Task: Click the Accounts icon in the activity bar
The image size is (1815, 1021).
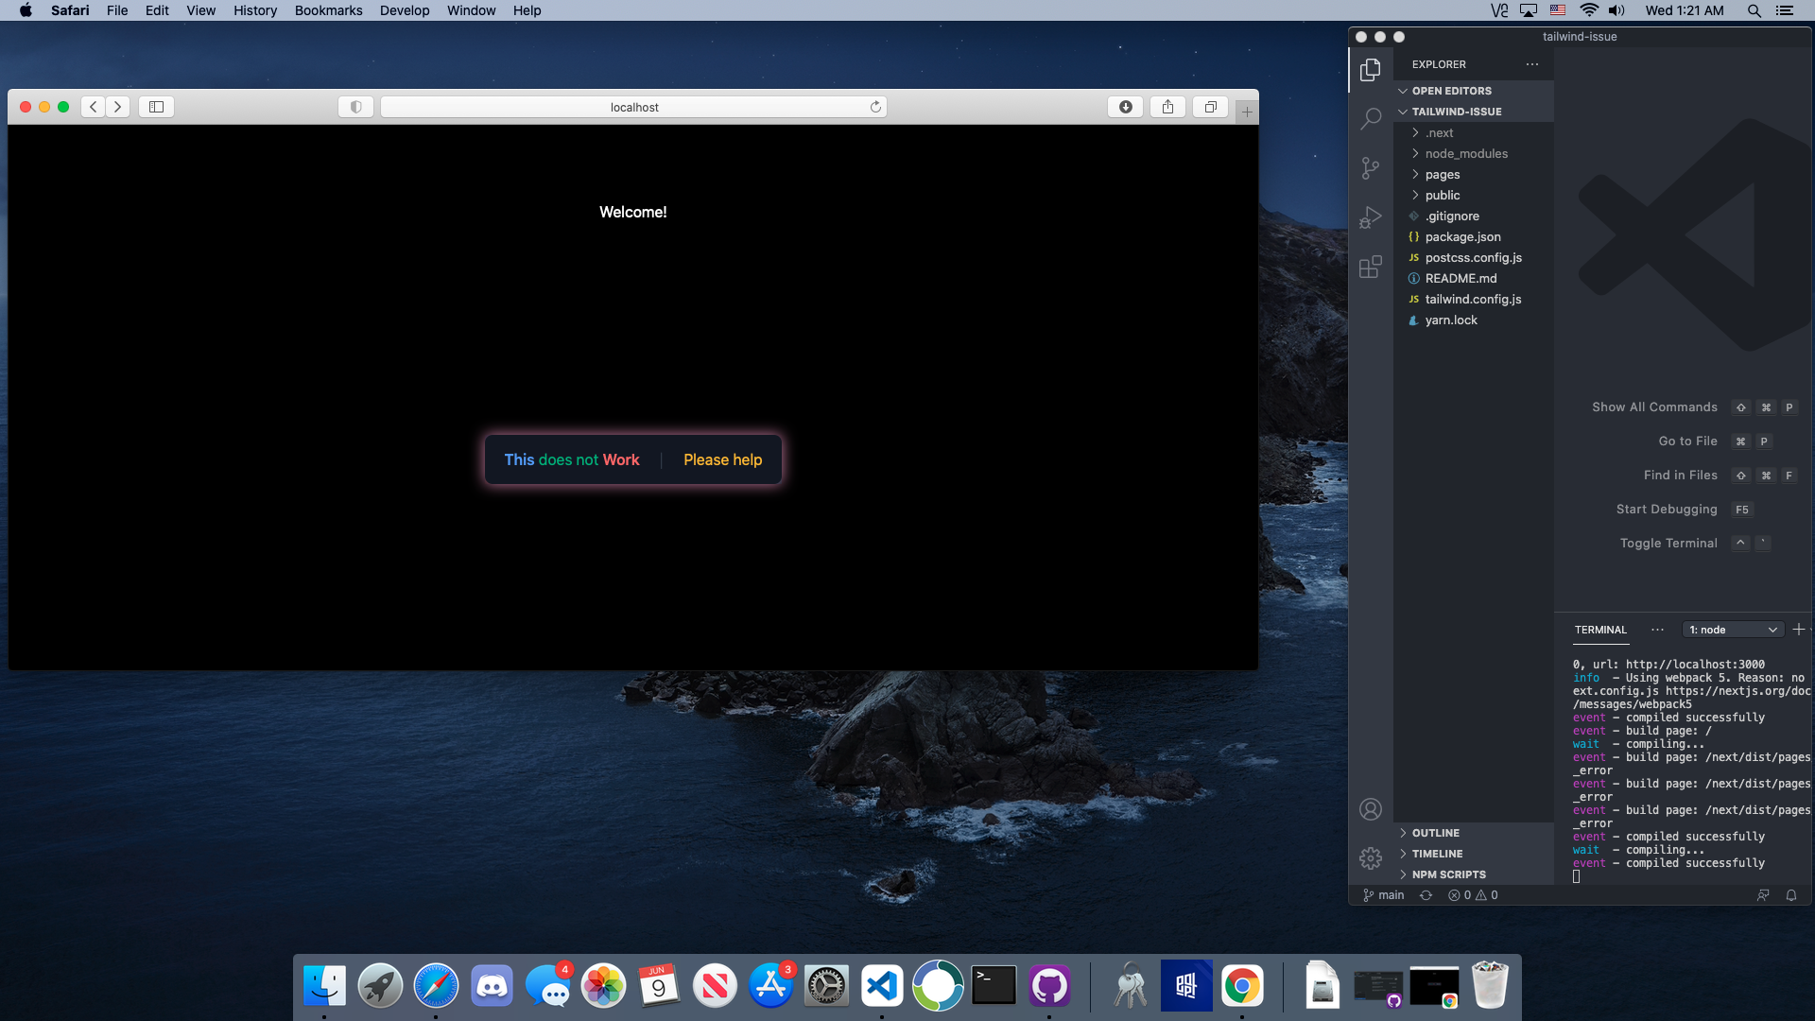Action: (x=1370, y=809)
